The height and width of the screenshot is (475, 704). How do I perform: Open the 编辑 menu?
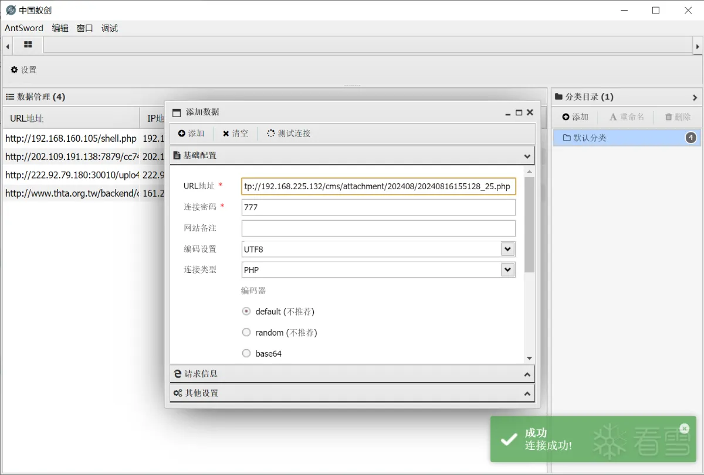click(60, 28)
